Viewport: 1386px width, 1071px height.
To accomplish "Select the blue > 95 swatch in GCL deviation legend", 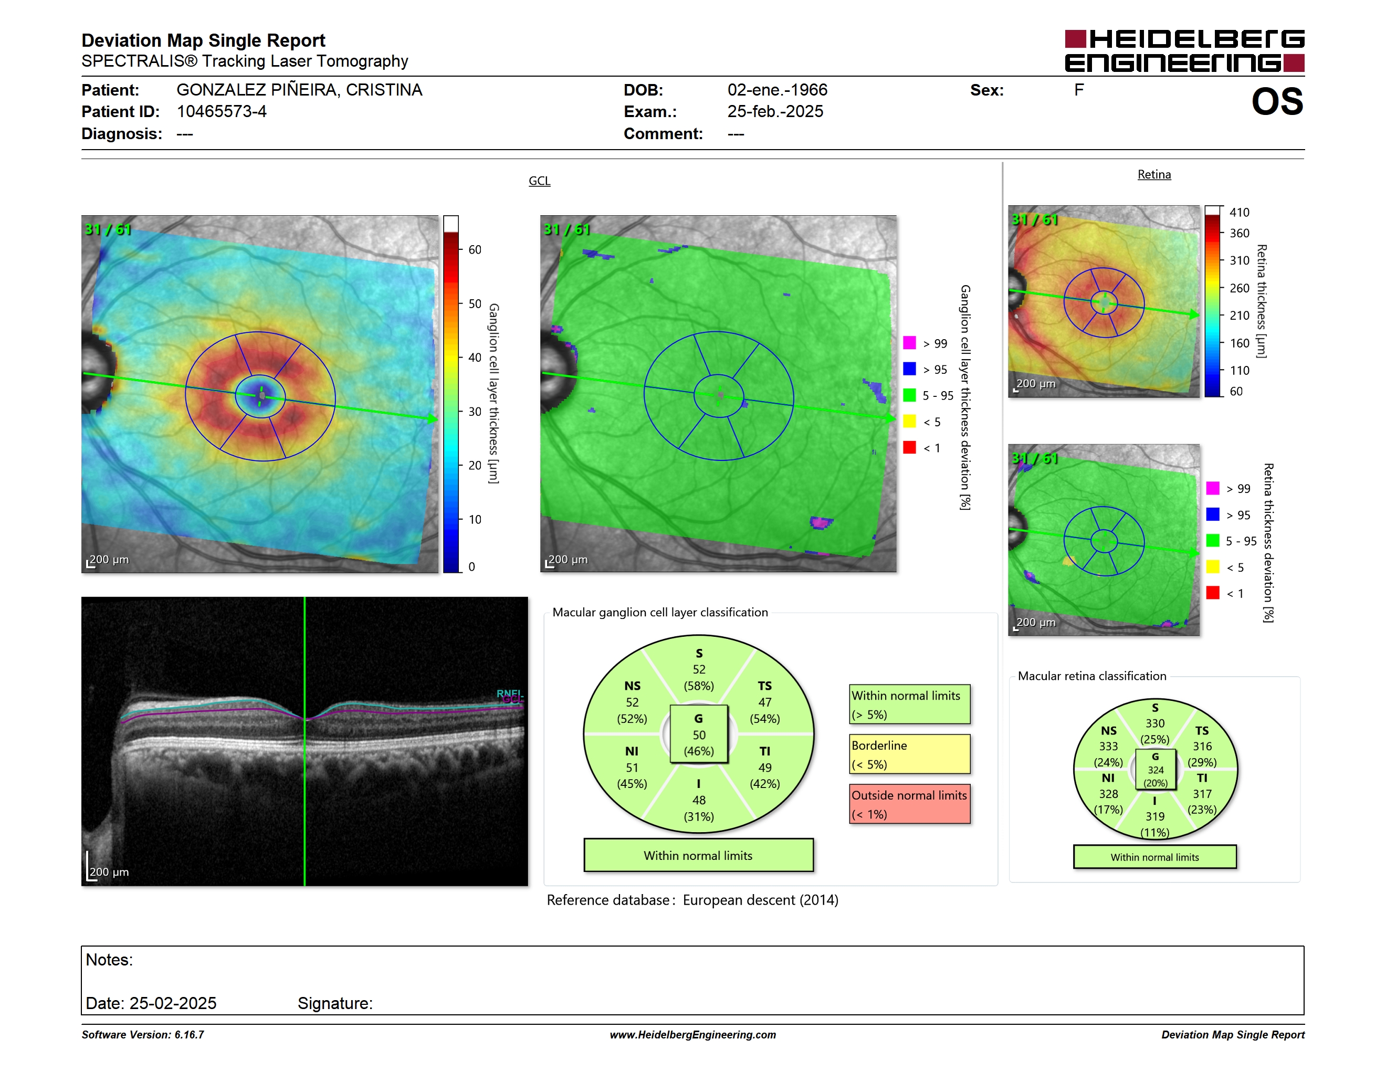I will coord(909,369).
